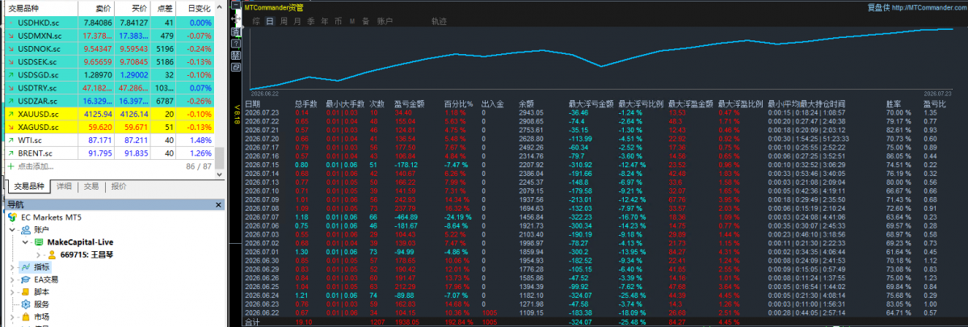Click the move cross-arrows panel icon
This screenshot has height=327, width=968.
tap(236, 19)
